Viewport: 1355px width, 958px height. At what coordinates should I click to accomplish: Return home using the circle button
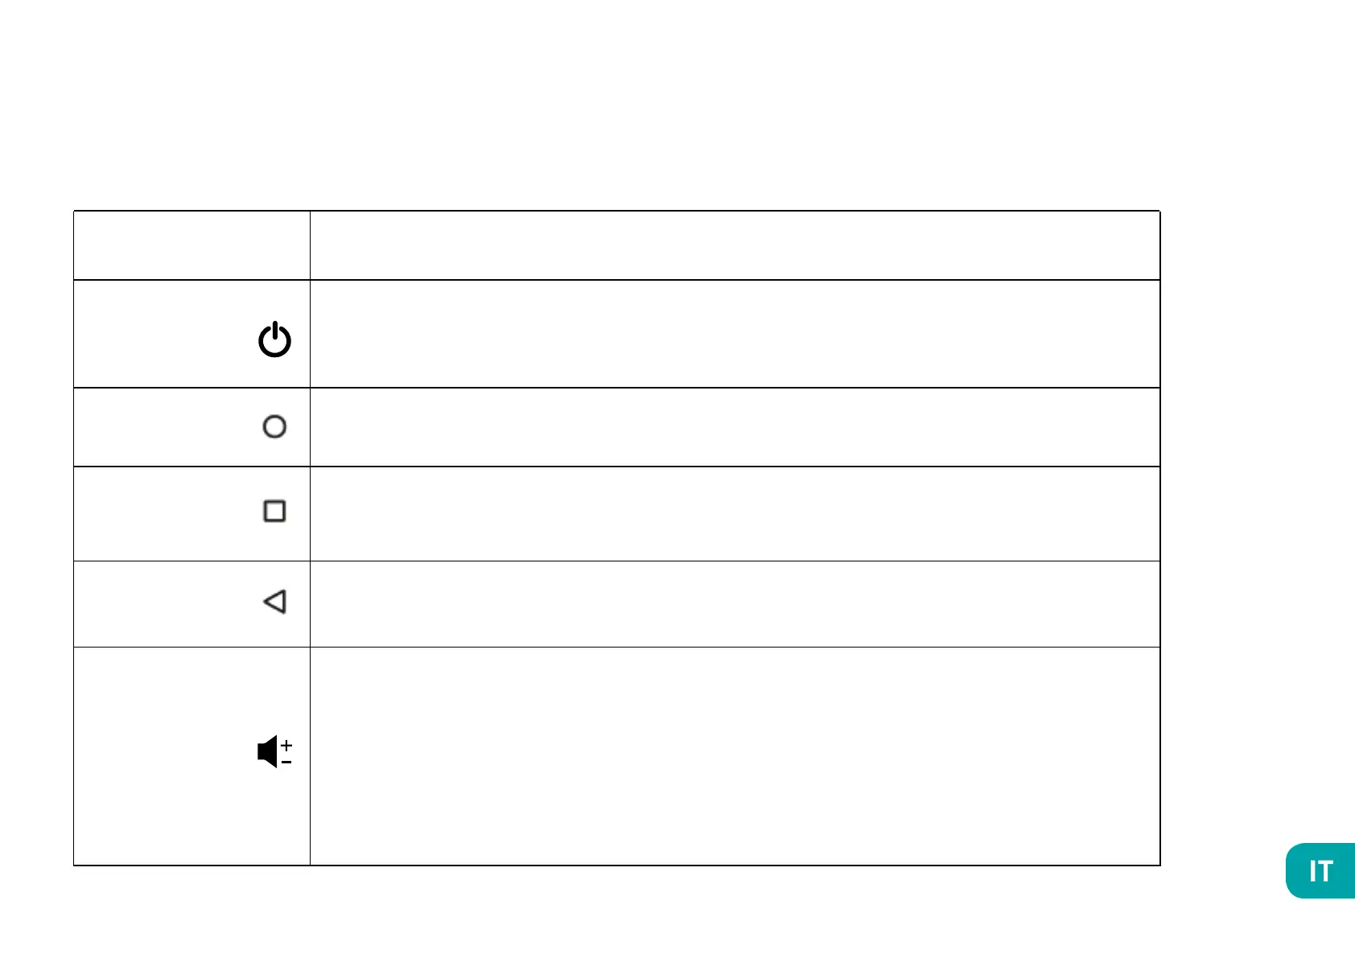click(x=274, y=426)
